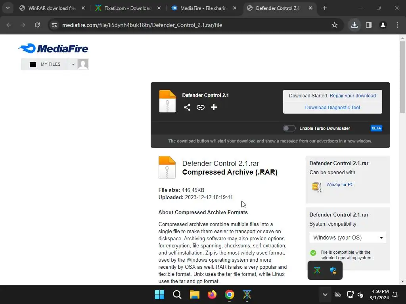
Task: Click the OneDrive cloud tray icon
Action: click(x=338, y=294)
